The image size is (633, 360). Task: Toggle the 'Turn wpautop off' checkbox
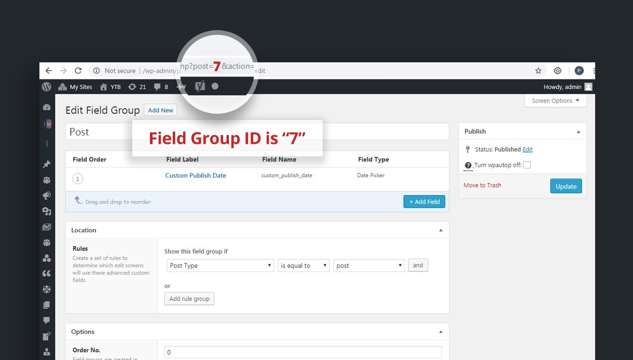(527, 165)
